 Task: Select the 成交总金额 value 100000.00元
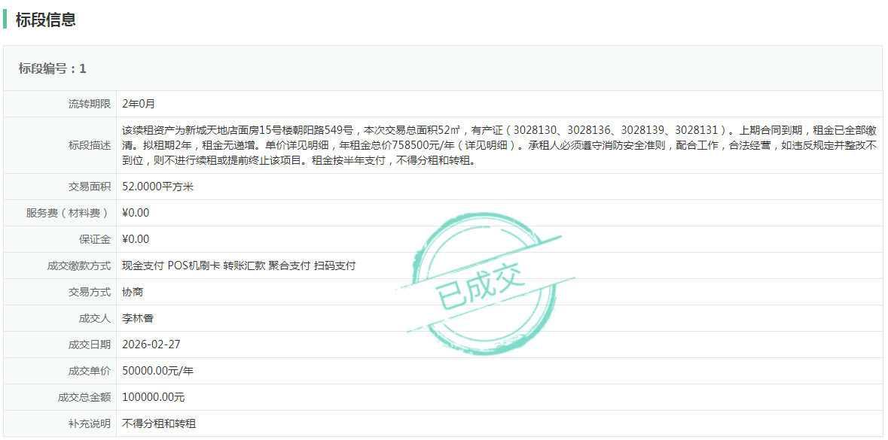click(153, 397)
